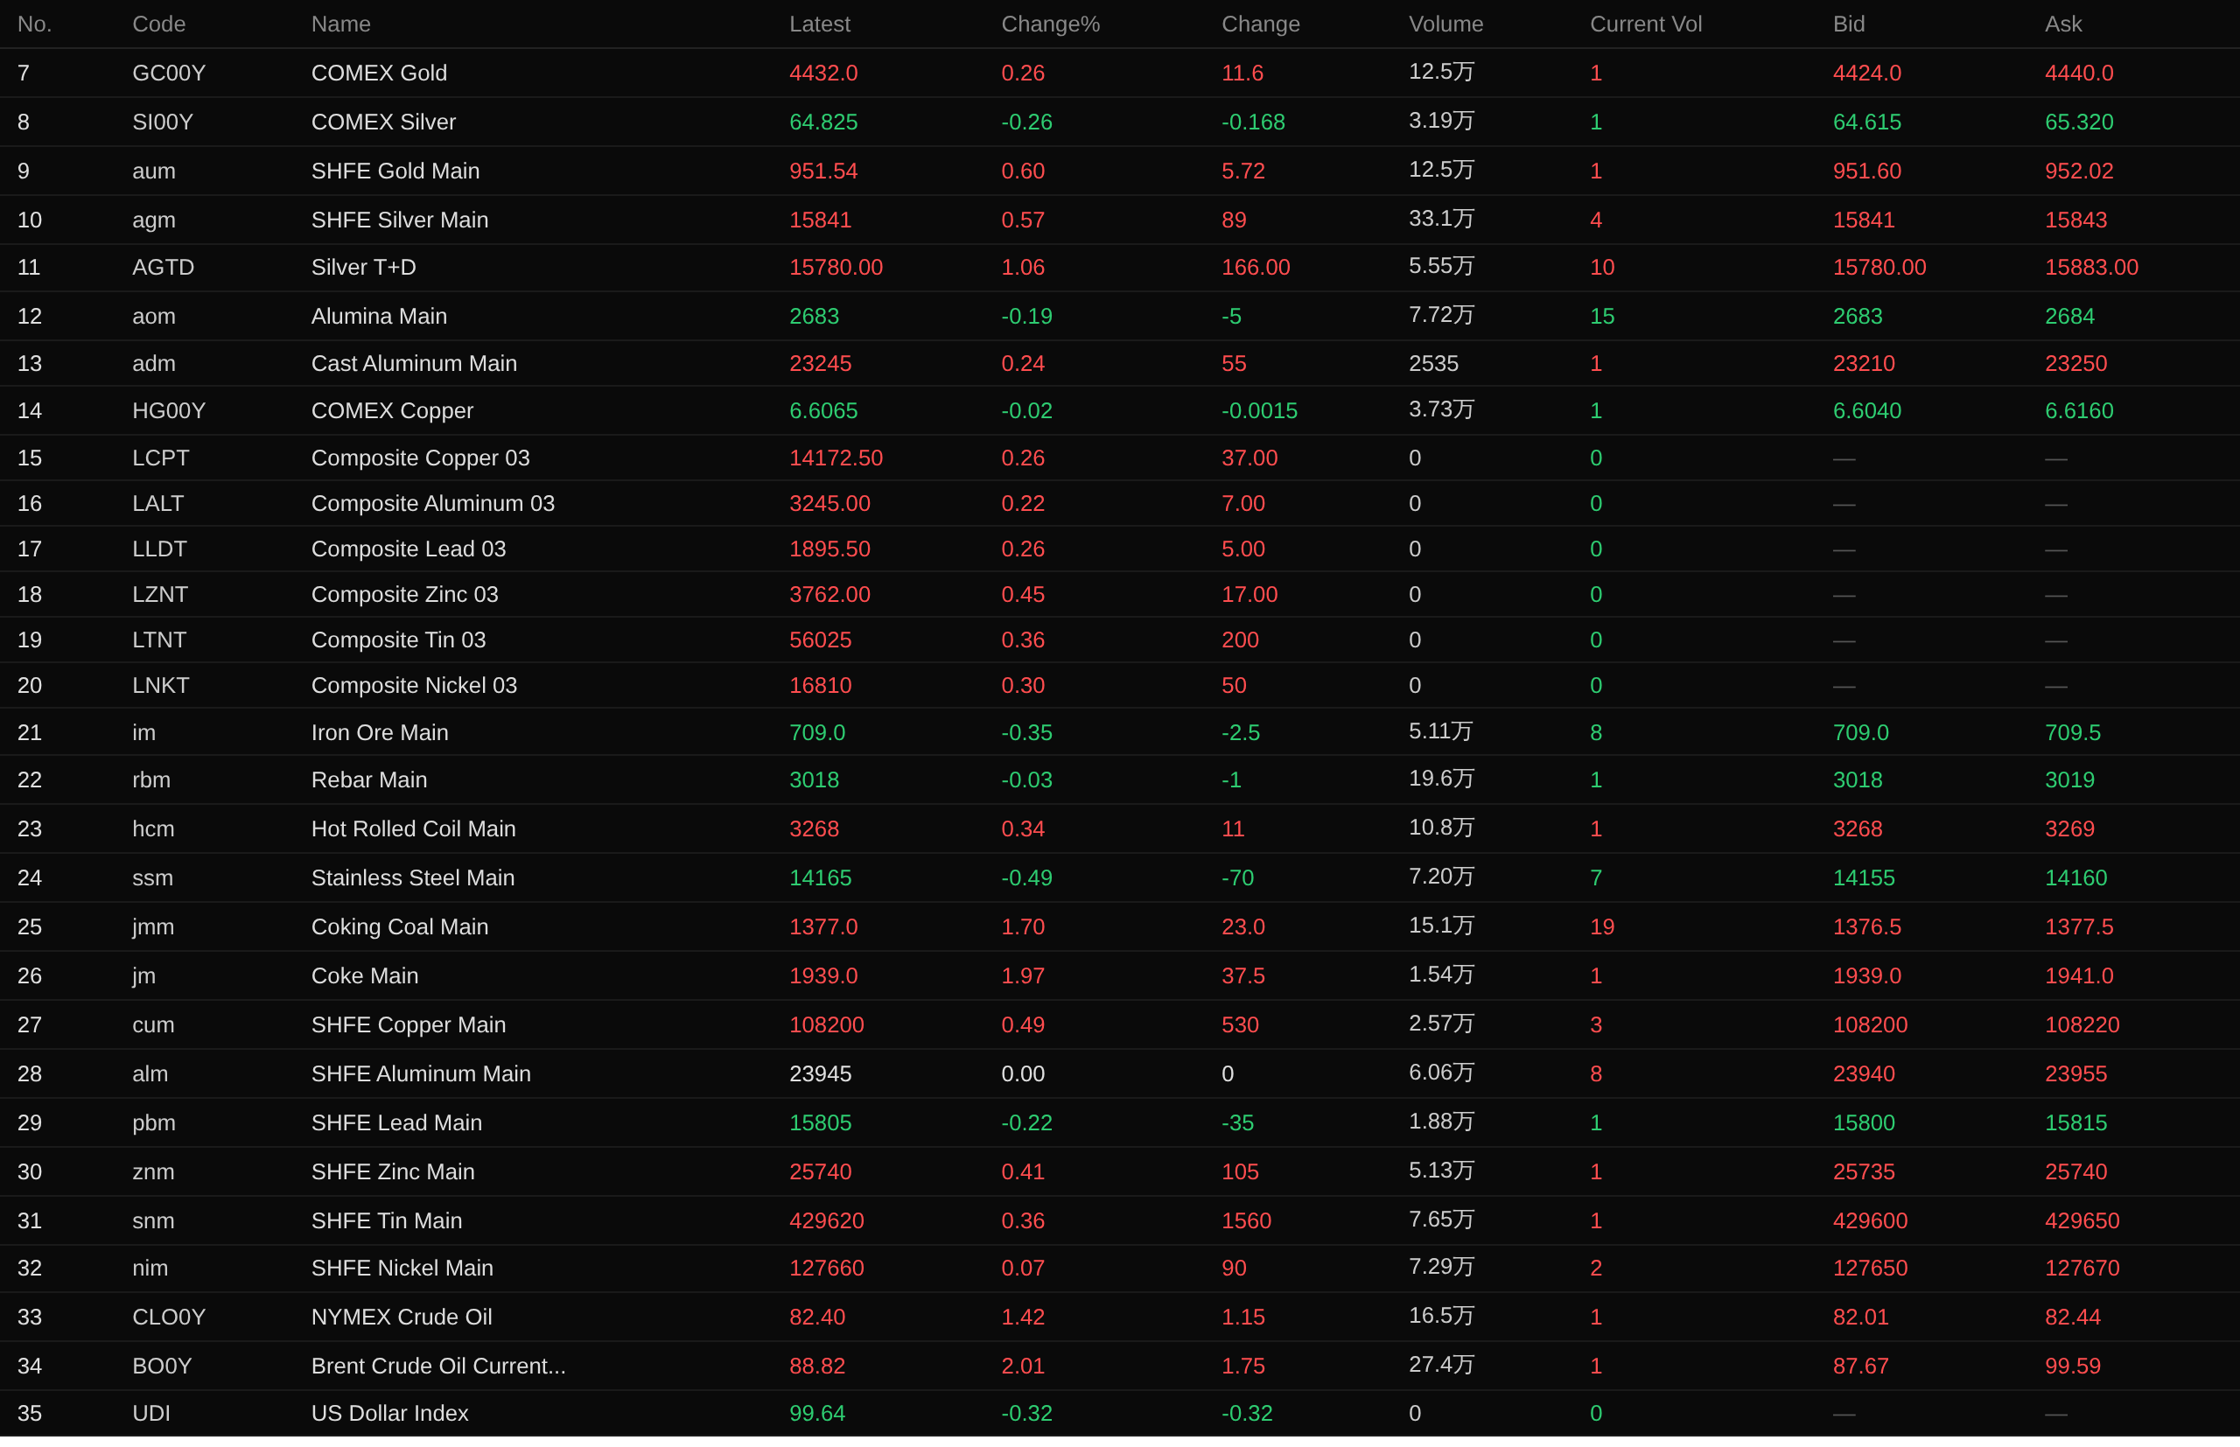Image resolution: width=2240 pixels, height=1447 pixels.
Task: Pick Composite Tin 03 row
Action: pyautogui.click(x=1120, y=640)
